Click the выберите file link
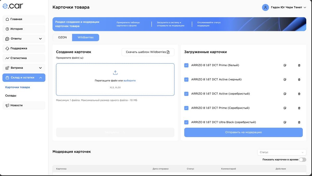312x176 pixels. (129, 81)
